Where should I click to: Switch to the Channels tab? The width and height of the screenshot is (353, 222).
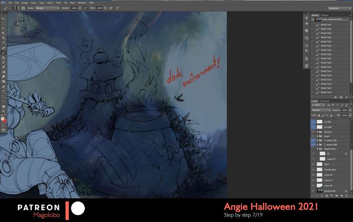(x=325, y=101)
